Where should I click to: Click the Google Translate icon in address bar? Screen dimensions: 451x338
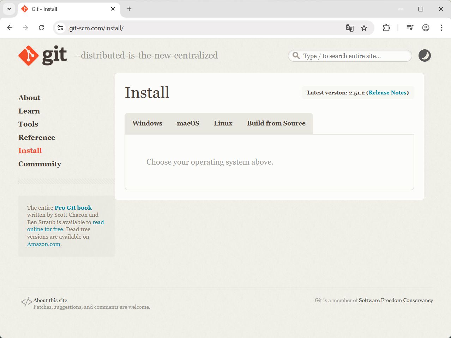349,28
